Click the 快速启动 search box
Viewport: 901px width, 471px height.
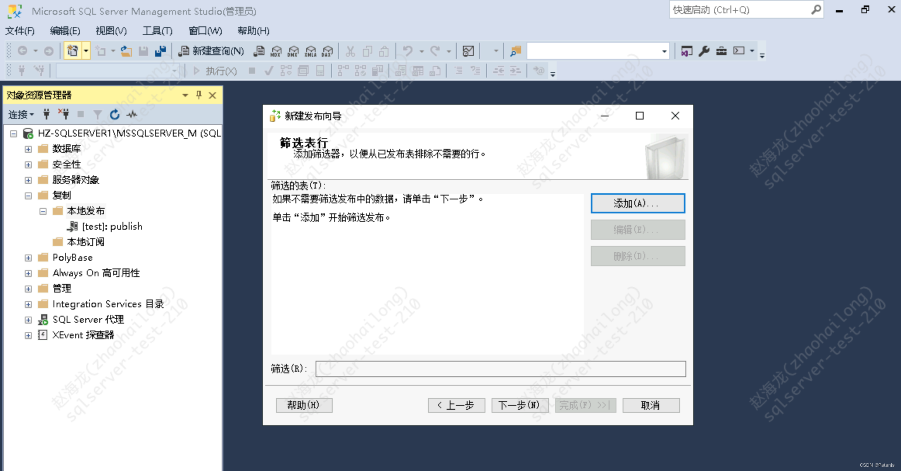[x=740, y=10]
